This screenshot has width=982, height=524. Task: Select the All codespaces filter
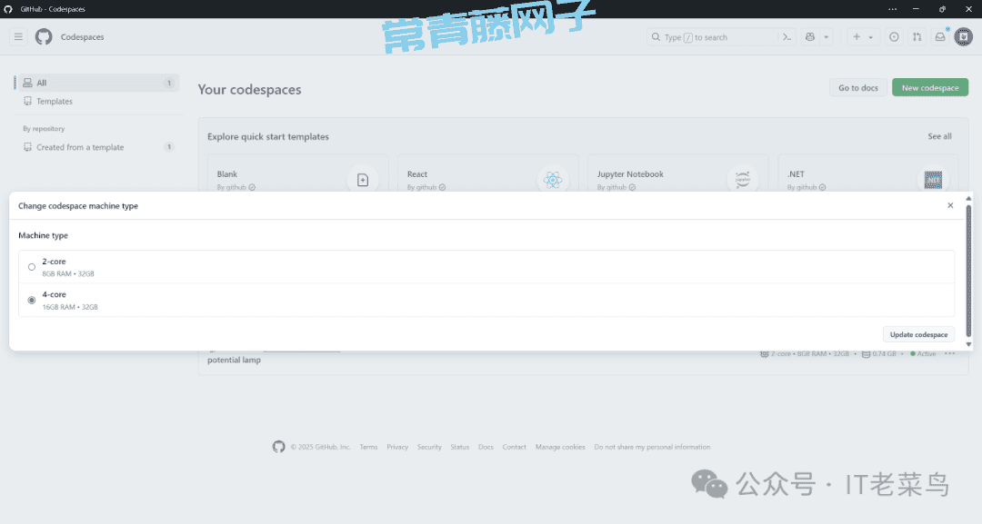tap(99, 83)
